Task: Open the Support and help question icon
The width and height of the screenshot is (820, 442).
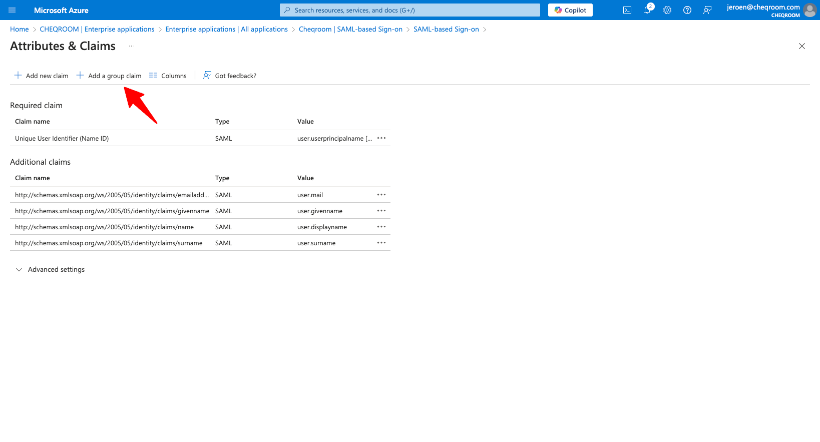Action: (x=687, y=10)
